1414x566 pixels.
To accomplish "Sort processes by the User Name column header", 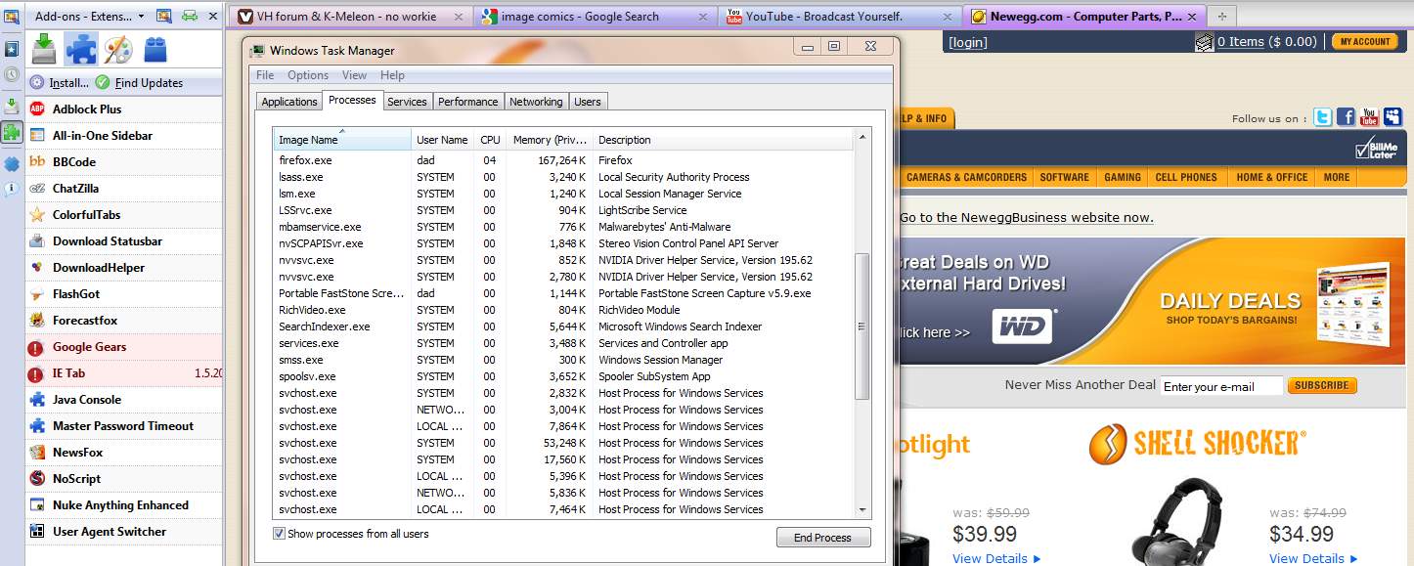I will tap(442, 140).
